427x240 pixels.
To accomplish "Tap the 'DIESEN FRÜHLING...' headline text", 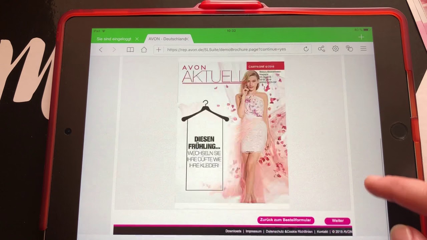I will click(204, 143).
